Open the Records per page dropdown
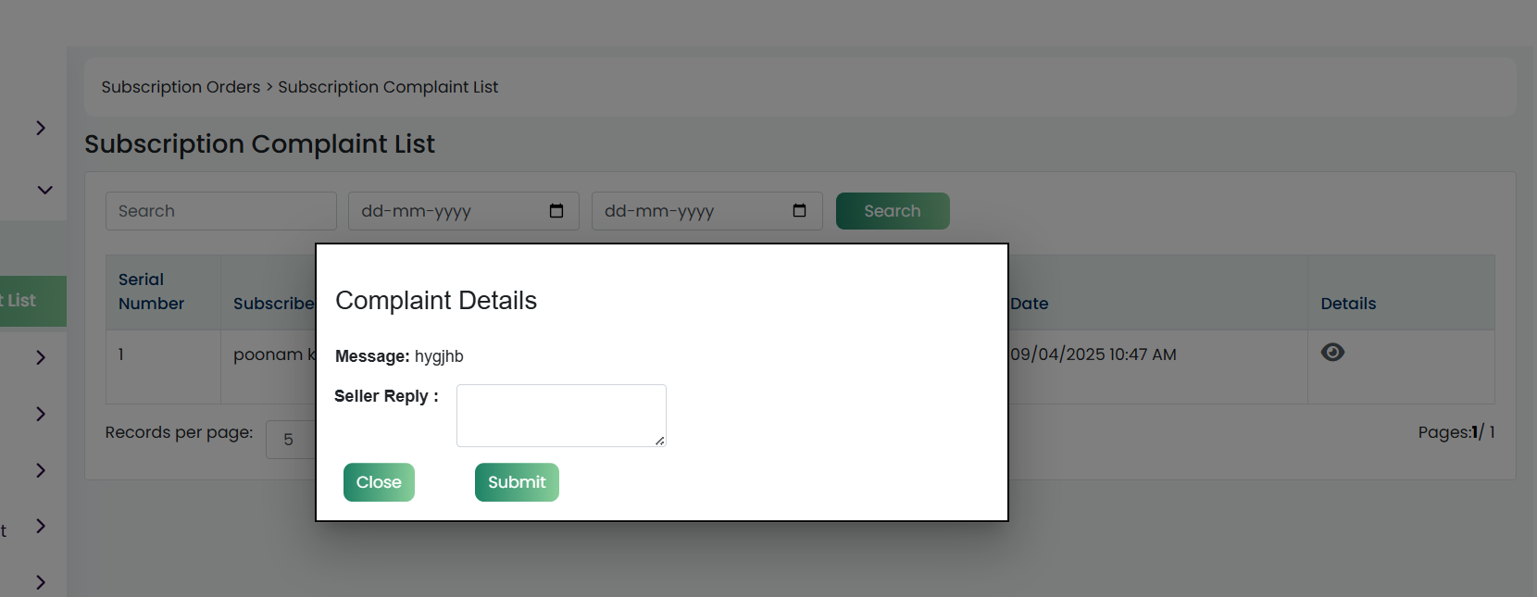The height and width of the screenshot is (597, 1537). (291, 440)
